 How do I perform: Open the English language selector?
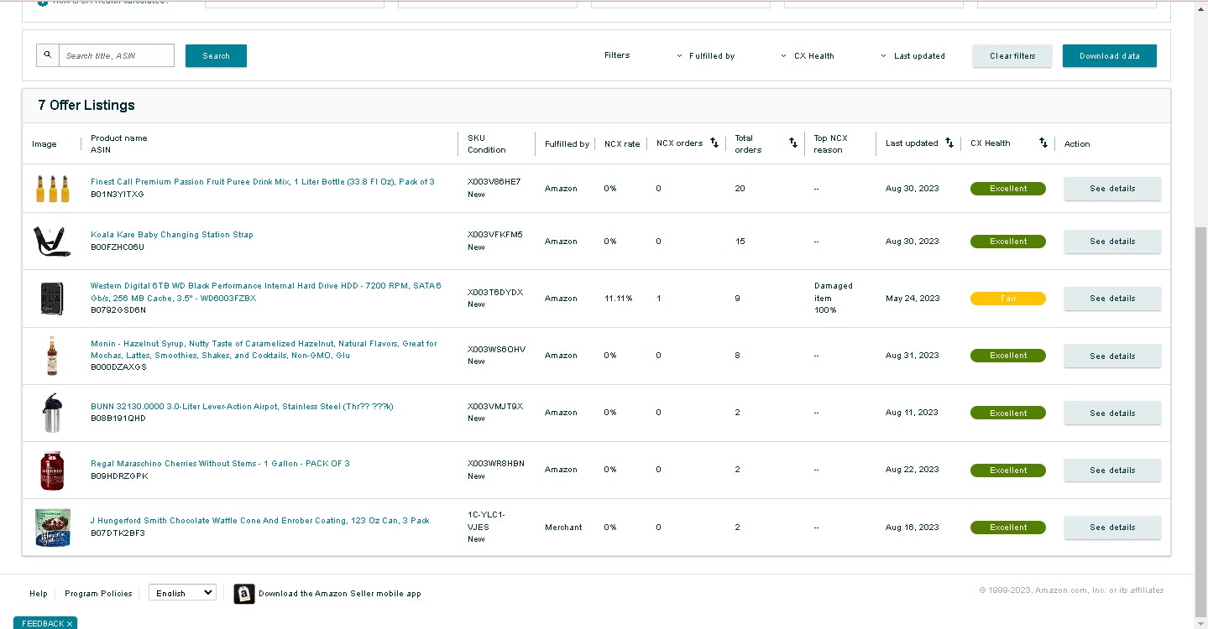(182, 593)
